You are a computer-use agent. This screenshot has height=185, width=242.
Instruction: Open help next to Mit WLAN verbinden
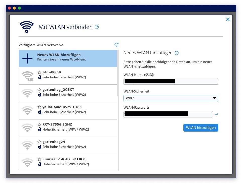pos(97,27)
